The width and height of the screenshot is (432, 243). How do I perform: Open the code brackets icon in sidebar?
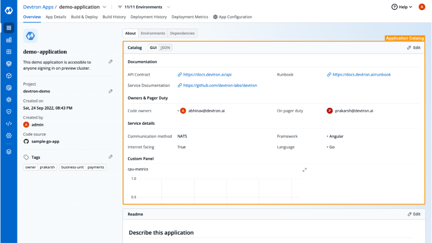coord(9,123)
